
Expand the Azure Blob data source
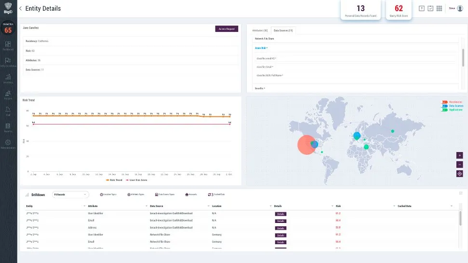[261, 48]
